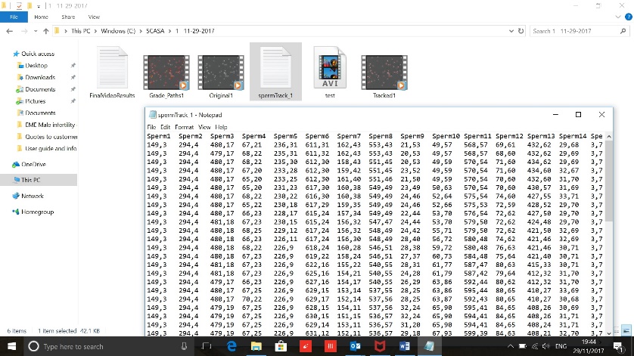Viewport: 634px width, 356px height.
Task: Click the search magnifier icon
Action: [623, 31]
